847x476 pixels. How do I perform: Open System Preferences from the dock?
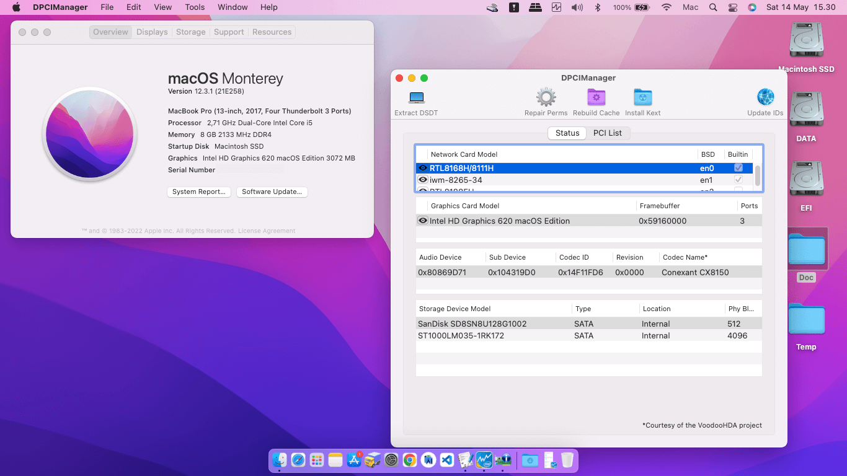(391, 460)
